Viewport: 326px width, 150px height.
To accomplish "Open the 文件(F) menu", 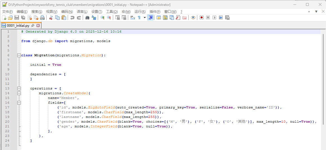I will pos(7,12).
